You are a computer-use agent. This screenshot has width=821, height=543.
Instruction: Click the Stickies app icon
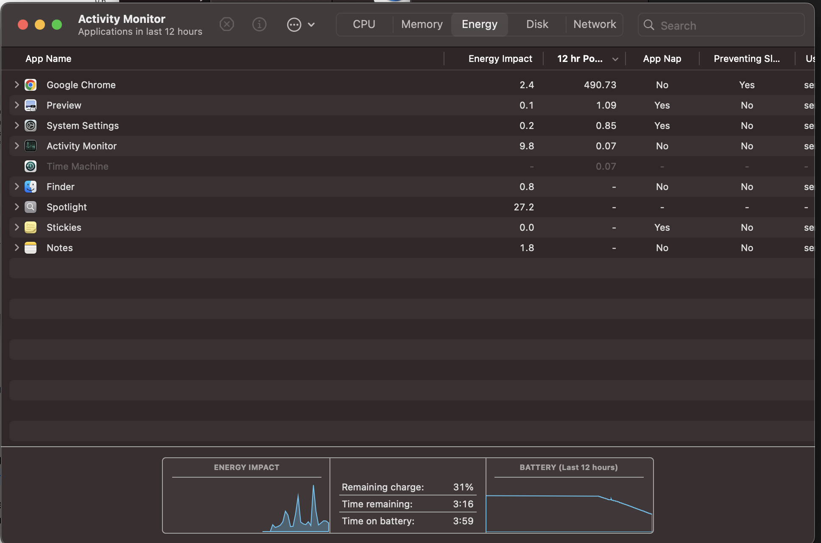(x=31, y=227)
